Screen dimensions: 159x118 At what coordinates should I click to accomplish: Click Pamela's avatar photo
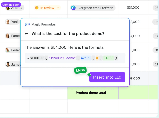click(x=8, y=36)
